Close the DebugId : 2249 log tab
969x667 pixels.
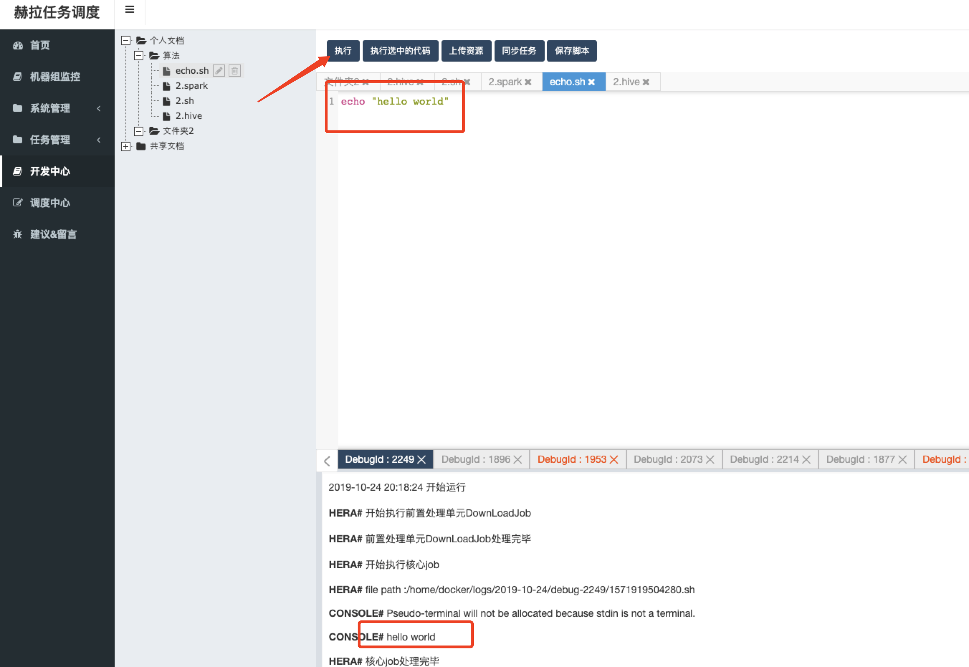[421, 459]
